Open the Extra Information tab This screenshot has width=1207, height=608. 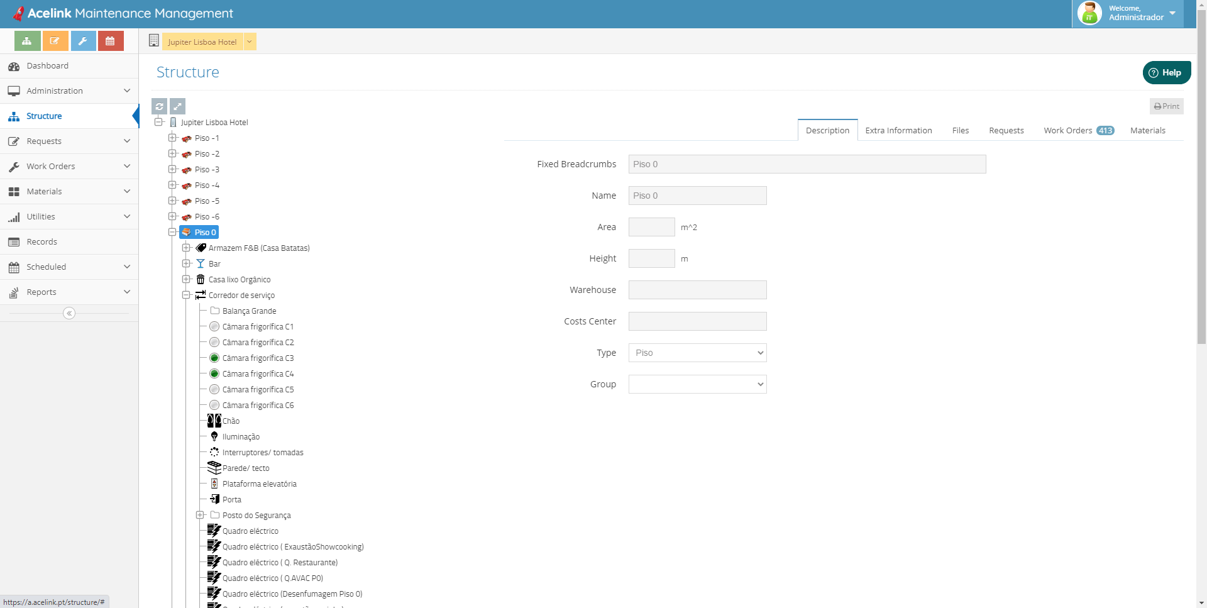coord(898,130)
